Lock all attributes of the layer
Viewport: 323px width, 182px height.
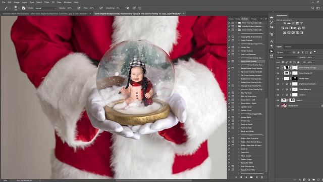[x=298, y=62]
